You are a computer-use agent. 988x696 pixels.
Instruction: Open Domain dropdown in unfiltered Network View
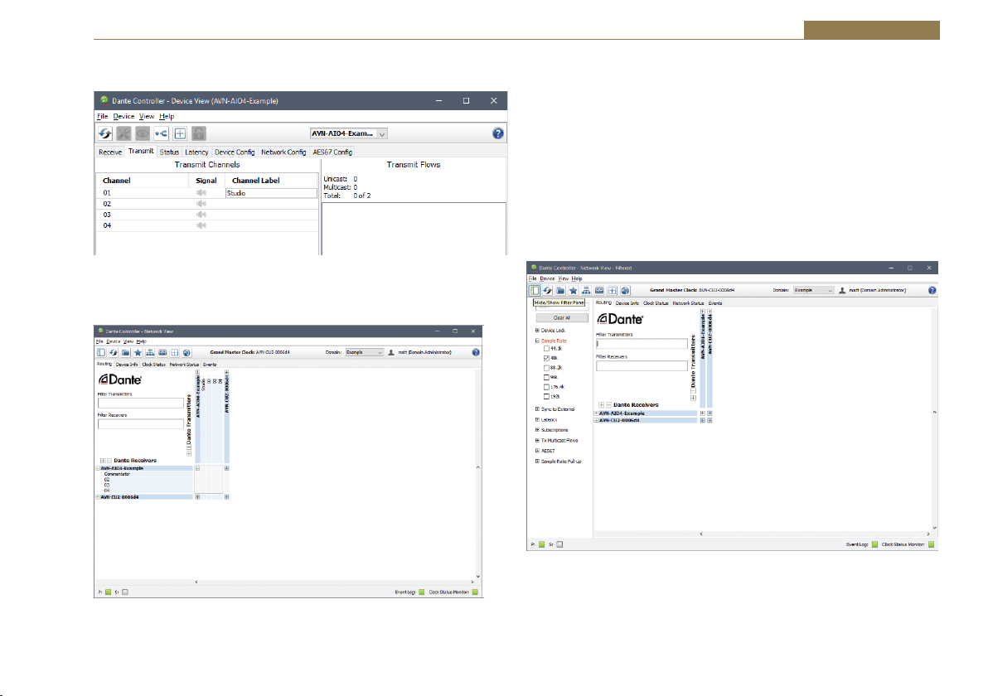pos(364,353)
